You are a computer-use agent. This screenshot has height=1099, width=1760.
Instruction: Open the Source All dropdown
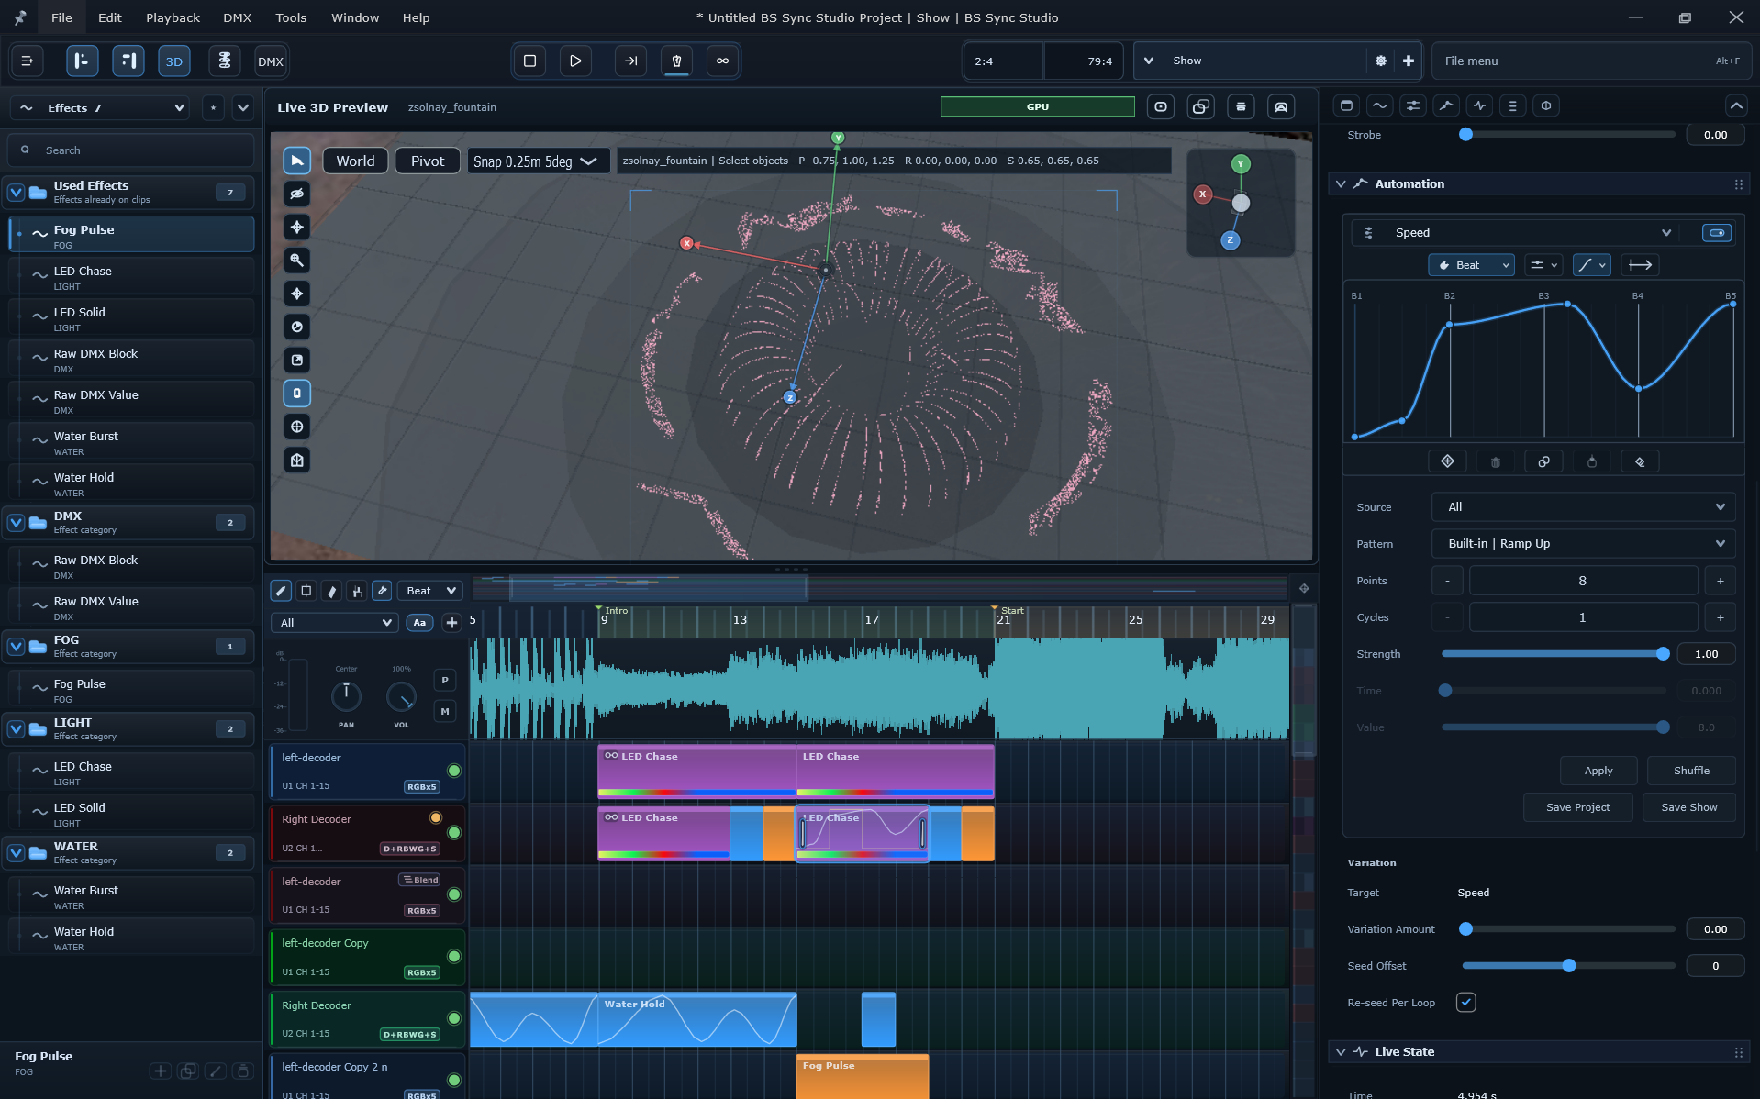[1584, 506]
